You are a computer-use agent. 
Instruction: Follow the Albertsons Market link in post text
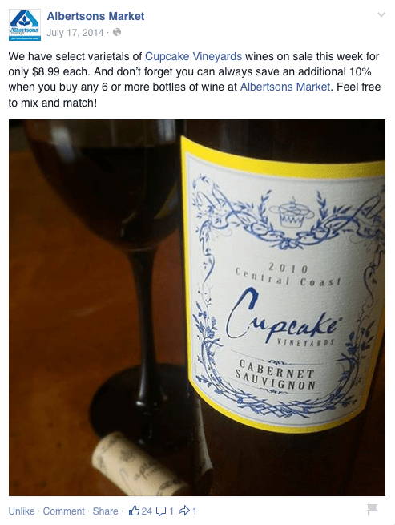(285, 87)
